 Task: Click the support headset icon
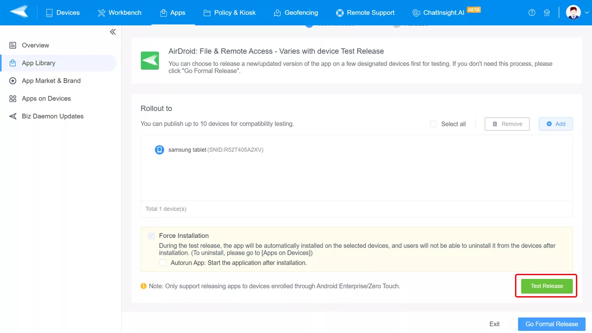pyautogui.click(x=547, y=13)
